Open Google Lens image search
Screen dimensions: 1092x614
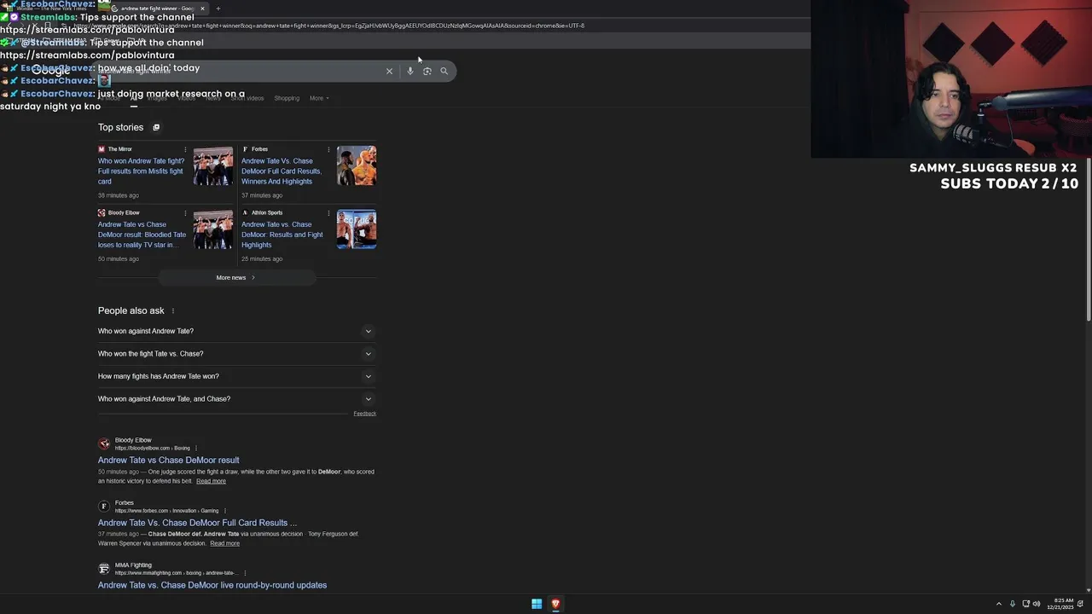(x=427, y=71)
